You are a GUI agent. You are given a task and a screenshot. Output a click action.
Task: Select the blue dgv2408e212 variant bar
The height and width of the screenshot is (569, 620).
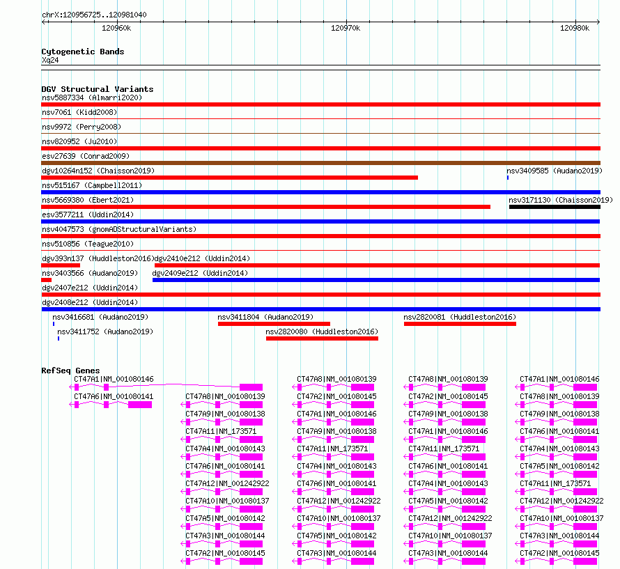pos(320,309)
